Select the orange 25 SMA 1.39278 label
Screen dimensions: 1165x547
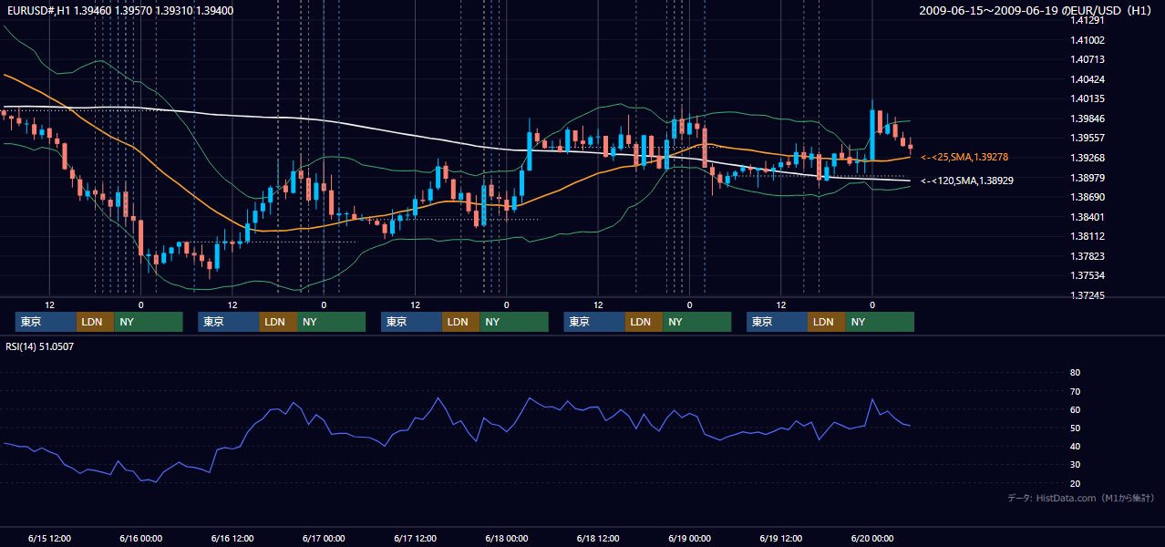[x=964, y=158]
